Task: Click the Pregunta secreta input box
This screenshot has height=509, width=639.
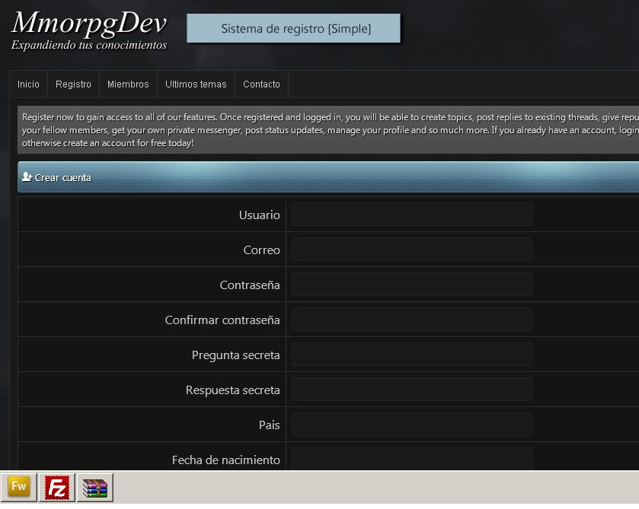Action: [411, 355]
